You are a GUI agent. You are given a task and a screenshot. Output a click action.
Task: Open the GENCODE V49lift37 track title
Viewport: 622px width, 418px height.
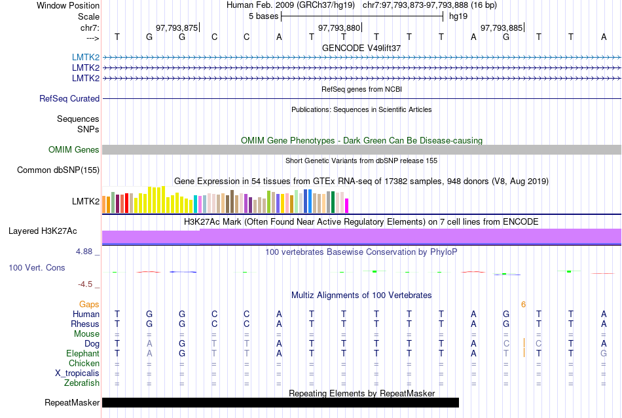[x=361, y=48]
